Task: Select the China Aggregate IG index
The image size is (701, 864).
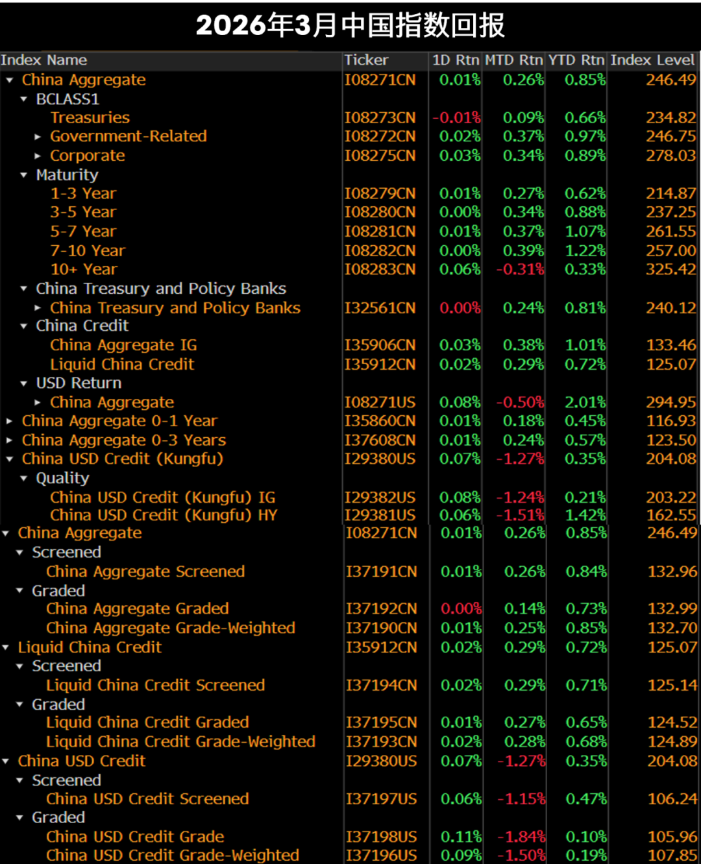Action: point(123,345)
